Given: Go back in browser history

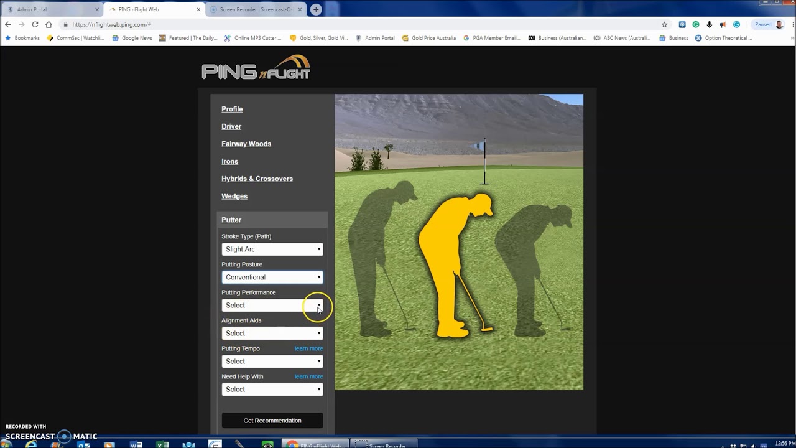Looking at the screenshot, I should click(x=7, y=24).
